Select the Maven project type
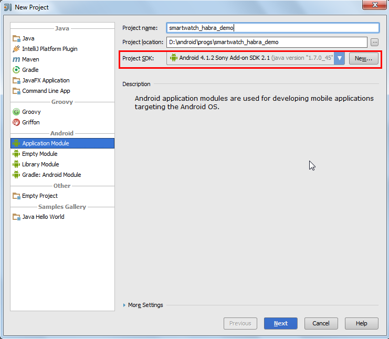The width and height of the screenshot is (389, 339). tap(62, 59)
